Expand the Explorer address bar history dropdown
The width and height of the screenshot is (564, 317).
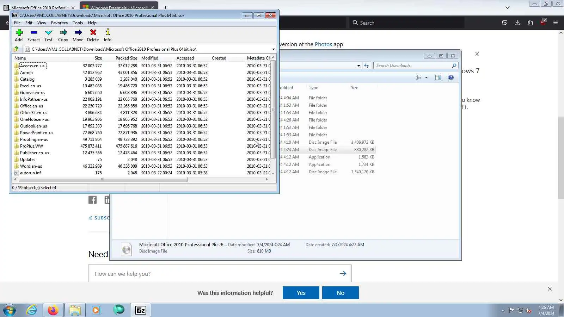[x=358, y=66]
